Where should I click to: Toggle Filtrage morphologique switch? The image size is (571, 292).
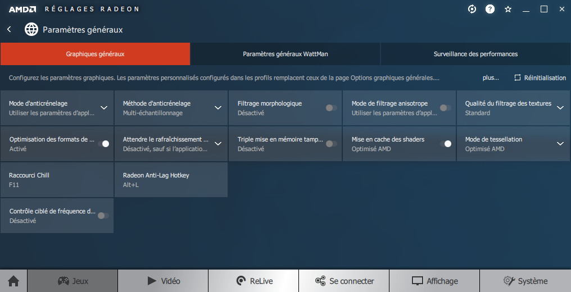click(332, 108)
